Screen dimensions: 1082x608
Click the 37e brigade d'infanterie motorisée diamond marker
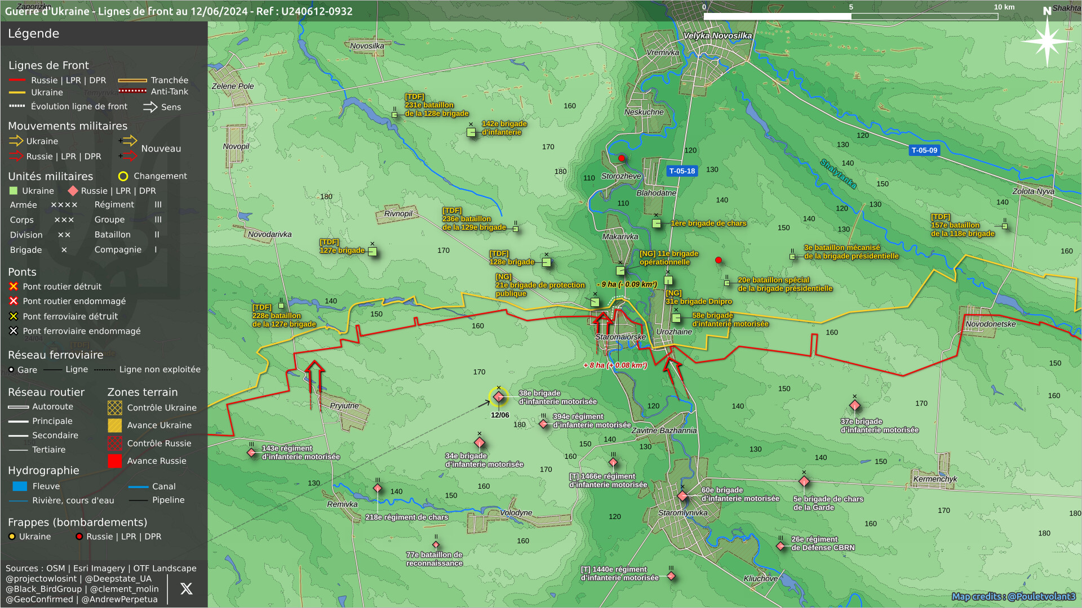point(854,406)
